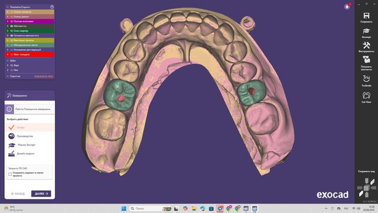Click the Основания реставраций layer label
This screenshot has height=213, width=378.
27,50
